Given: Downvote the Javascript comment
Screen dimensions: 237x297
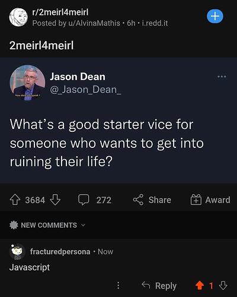Looking at the screenshot, I should (223, 286).
